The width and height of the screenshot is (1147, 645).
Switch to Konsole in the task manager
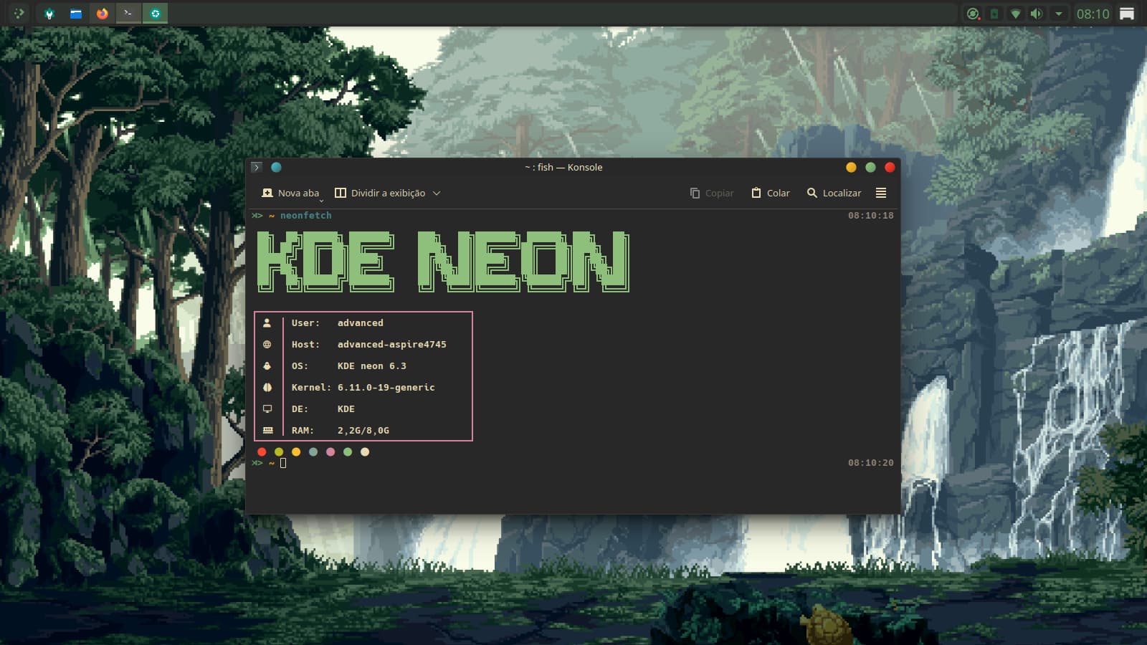(x=128, y=14)
